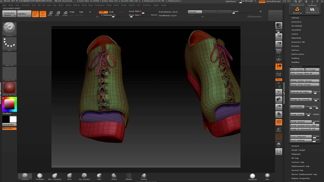Select the Rotate transform tool in top shelf

65,14
